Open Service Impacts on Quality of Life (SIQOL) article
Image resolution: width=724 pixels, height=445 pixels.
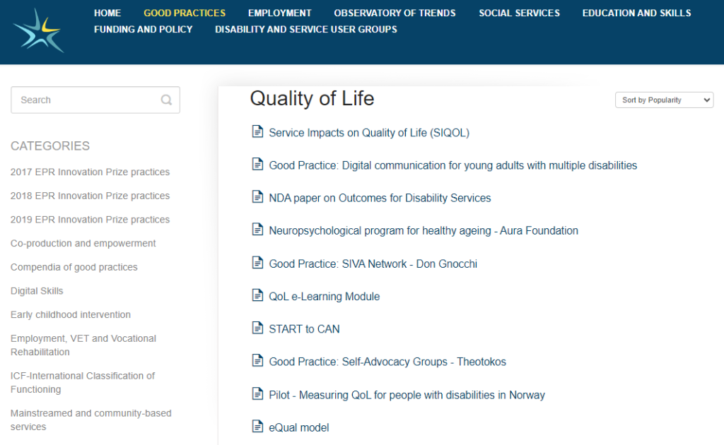point(369,133)
